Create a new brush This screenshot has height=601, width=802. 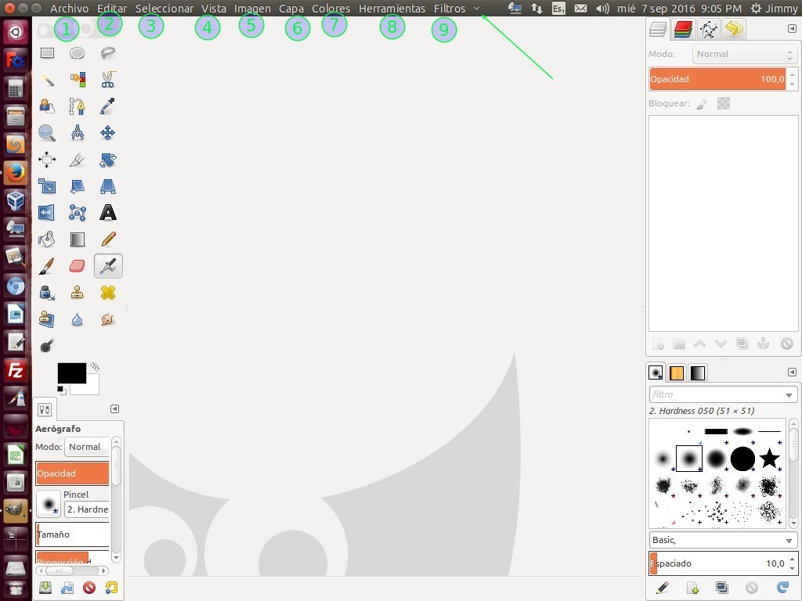click(x=692, y=588)
